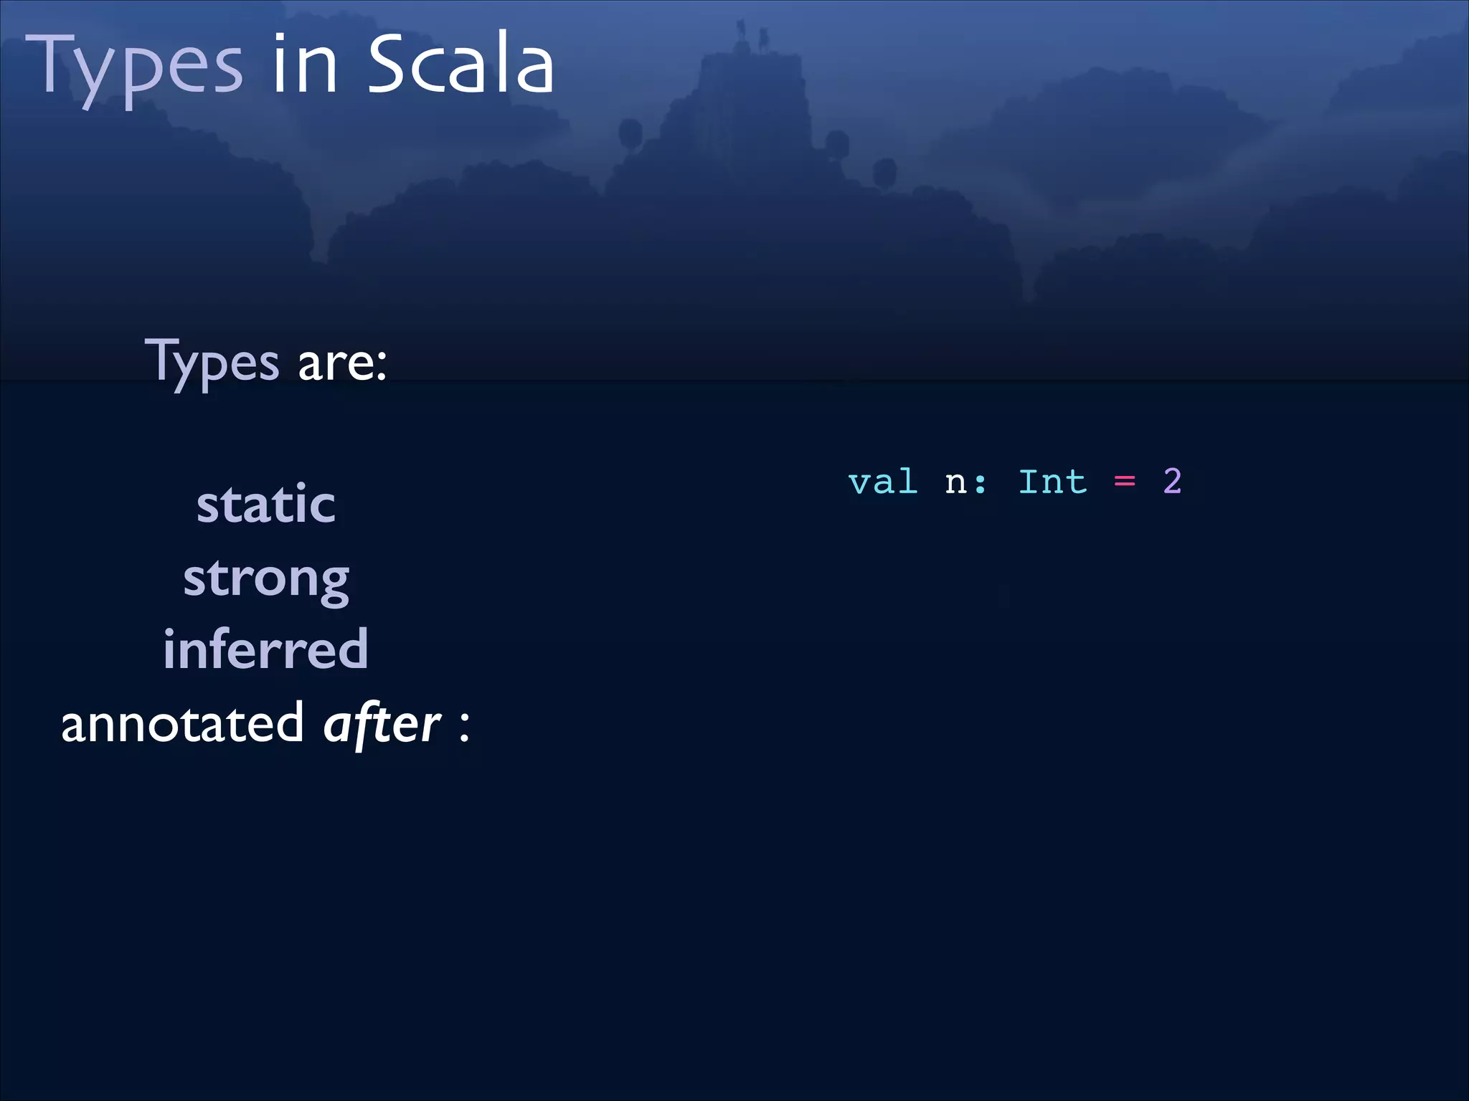The image size is (1469, 1101).
Task: Click the first round tree right of tower
Action: click(836, 143)
